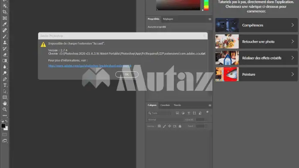Image resolution: width=299 pixels, height=168 pixels.
Task: Switch to the Couches tab
Action: (x=165, y=105)
